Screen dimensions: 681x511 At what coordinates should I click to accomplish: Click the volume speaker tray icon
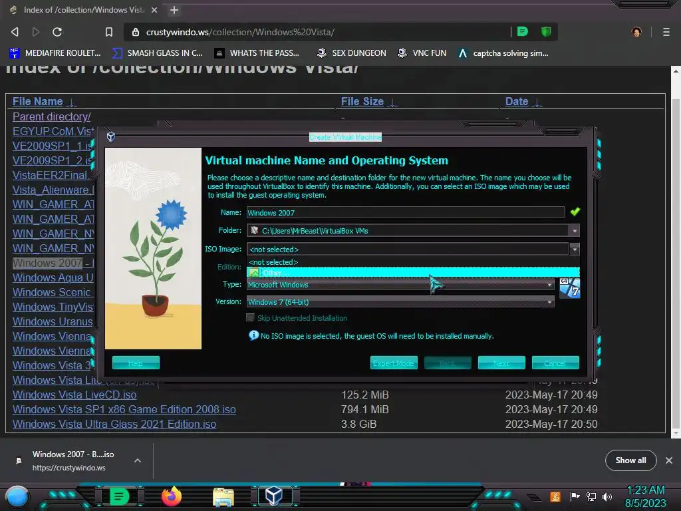(607, 496)
